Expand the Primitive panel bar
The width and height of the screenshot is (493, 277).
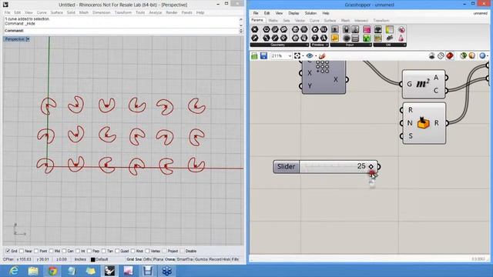320,45
